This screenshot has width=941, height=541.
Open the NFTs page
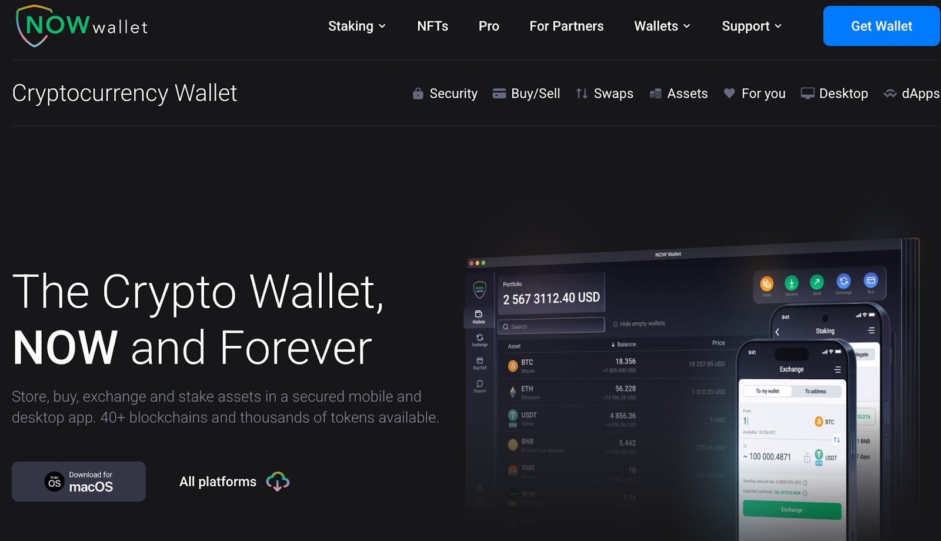pos(432,26)
